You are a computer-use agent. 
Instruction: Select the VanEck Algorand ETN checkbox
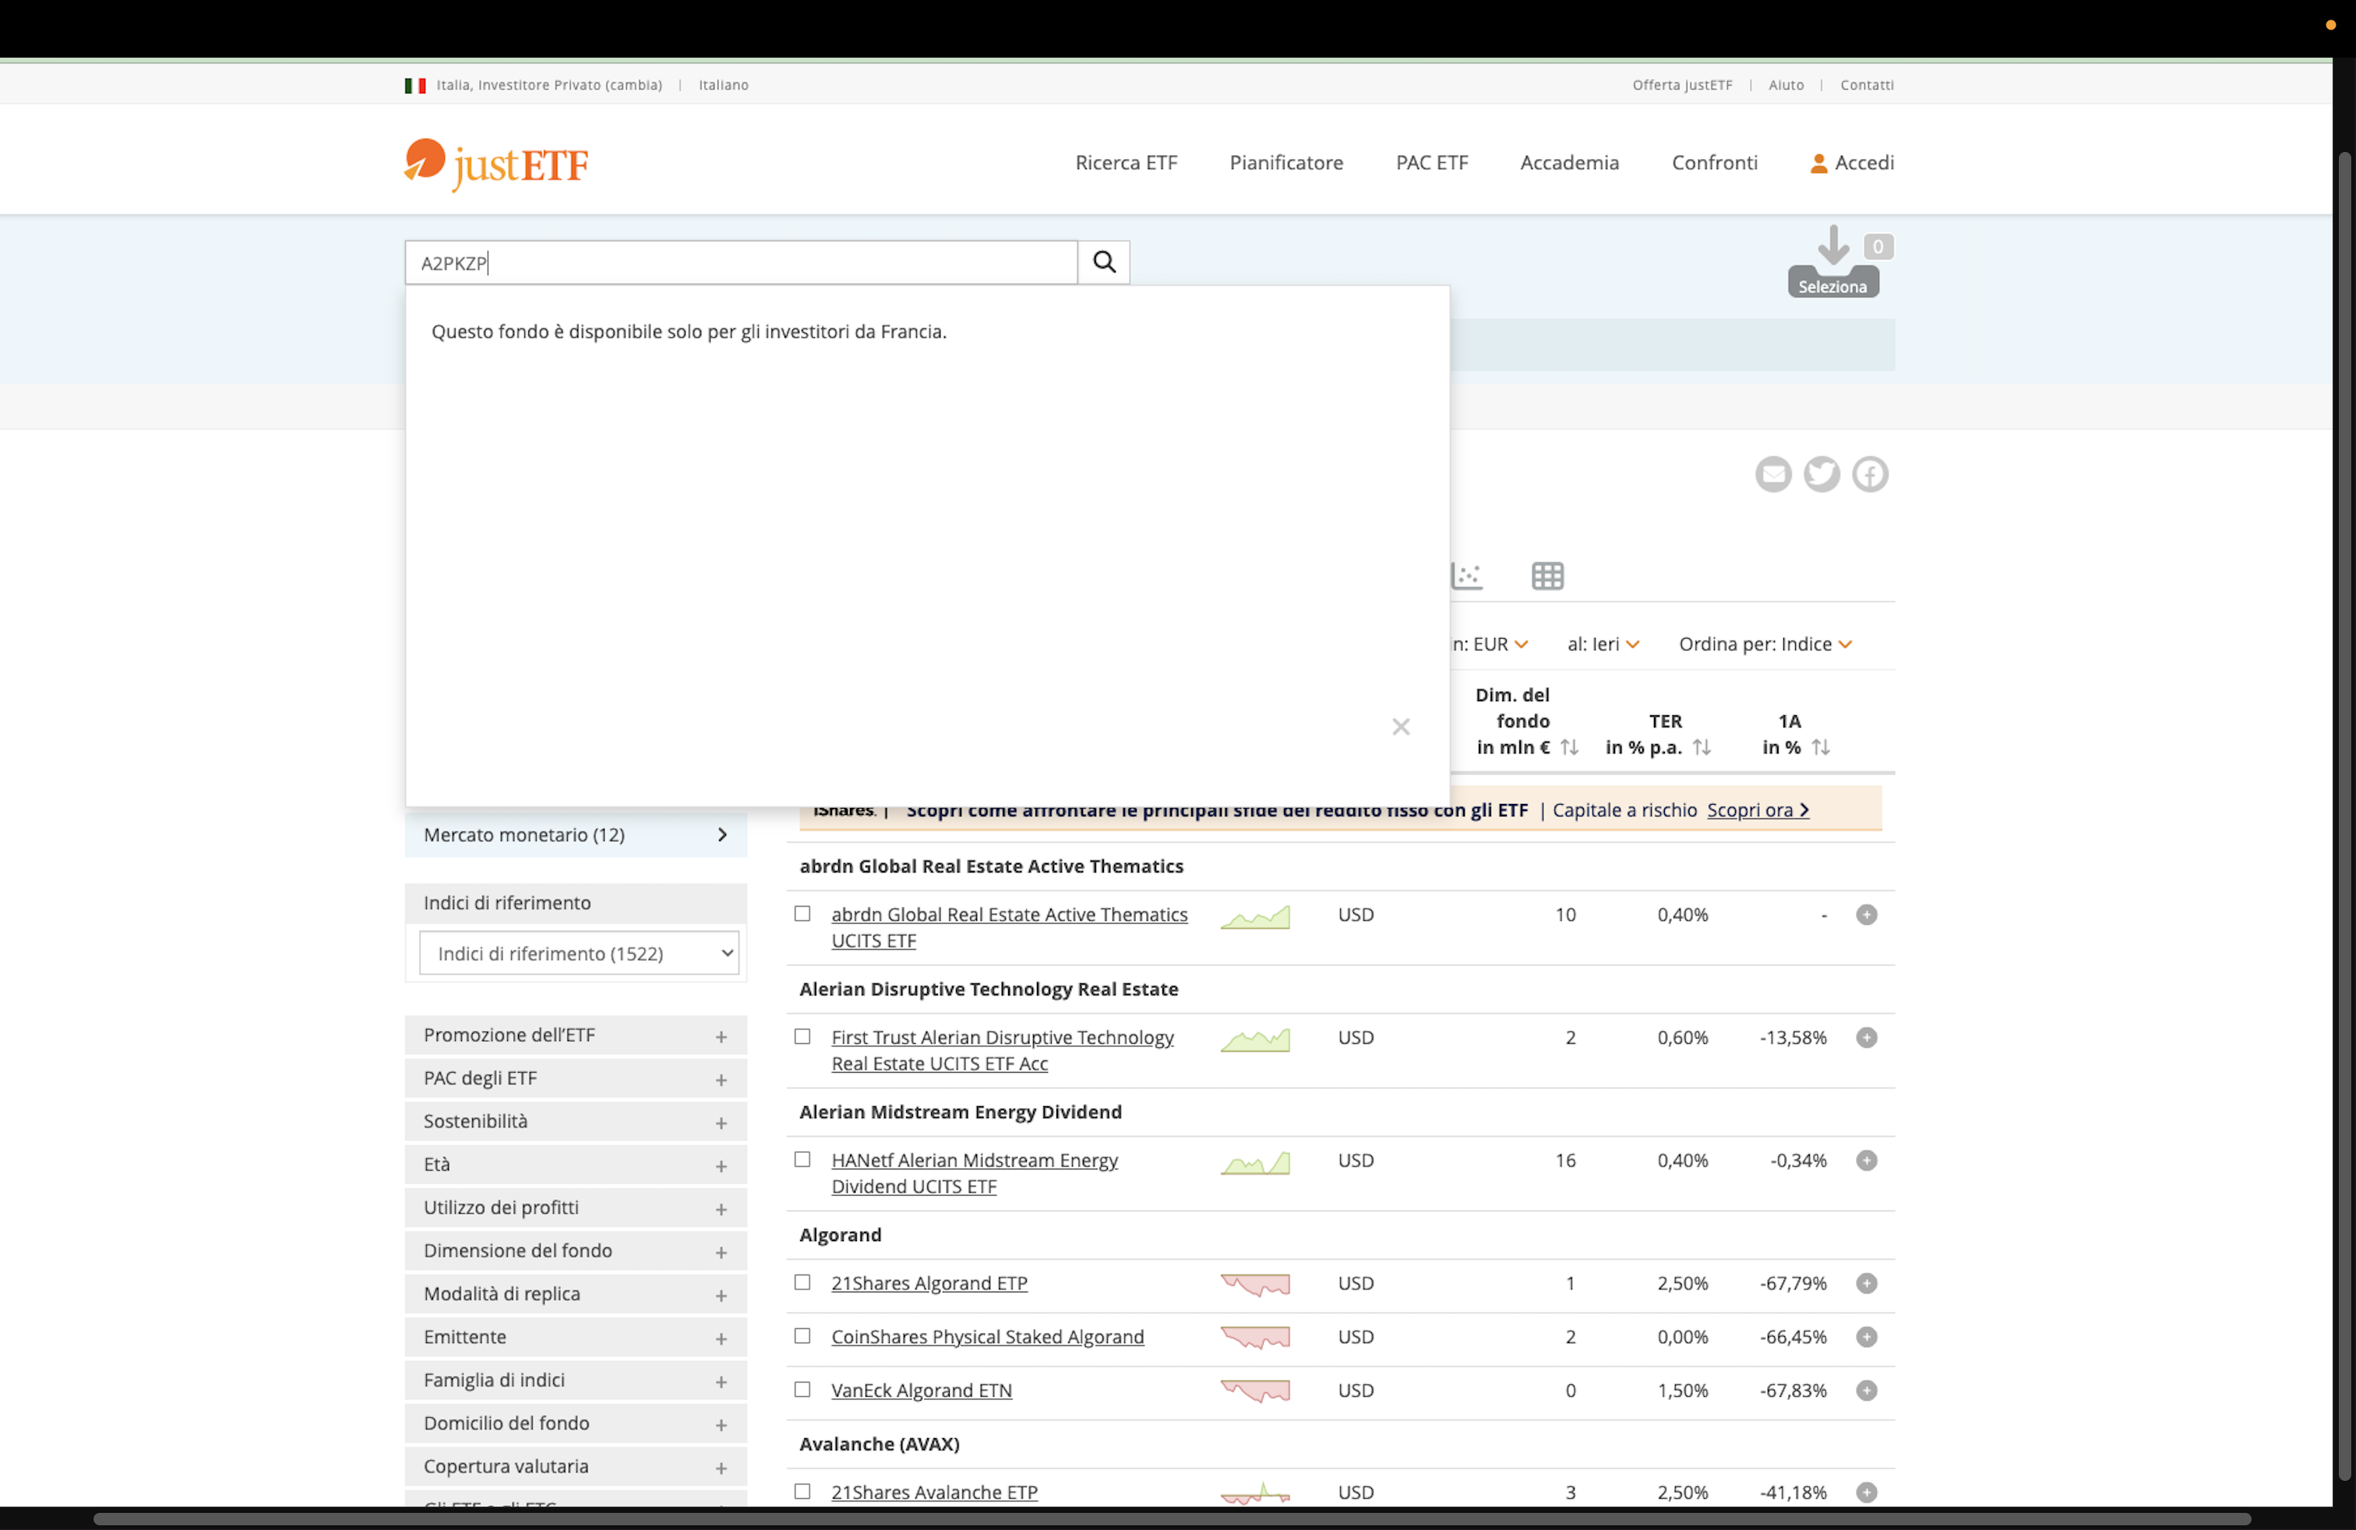(802, 1390)
